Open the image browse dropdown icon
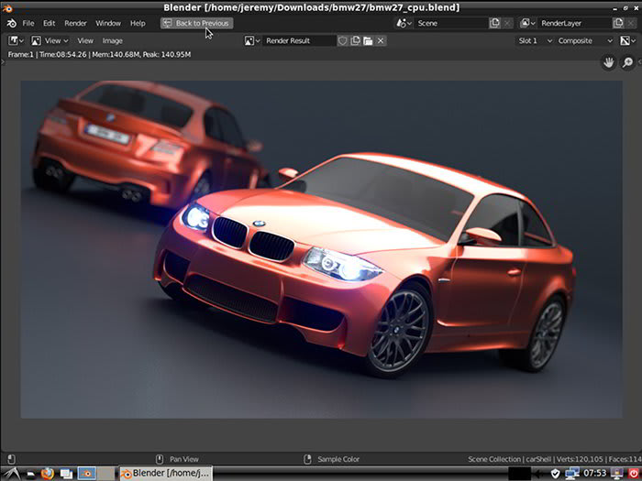 coord(252,40)
